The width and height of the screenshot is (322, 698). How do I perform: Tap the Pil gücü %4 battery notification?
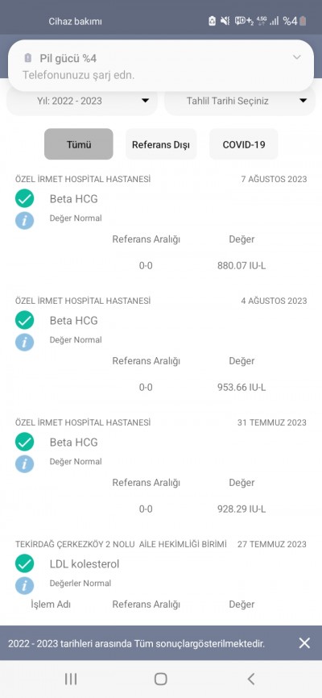(x=161, y=66)
